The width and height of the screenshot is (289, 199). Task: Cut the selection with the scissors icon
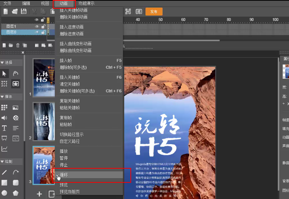pyautogui.click(x=34, y=12)
